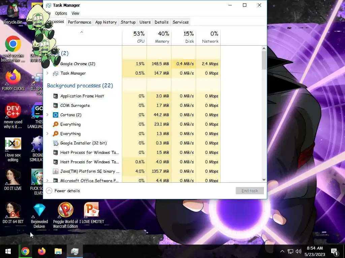Launch Peggle World of Warcraft Edition
Image resolution: width=345 pixels, height=258 pixels.
coord(65,215)
